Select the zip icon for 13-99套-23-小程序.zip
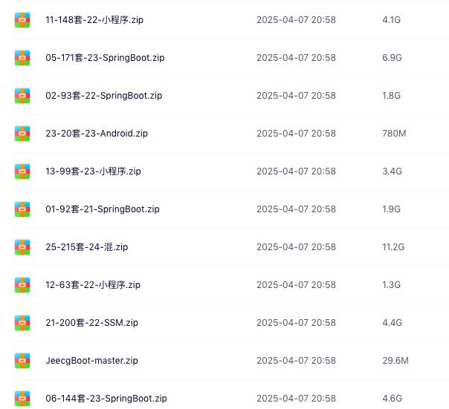This screenshot has width=449, height=409. tap(22, 171)
